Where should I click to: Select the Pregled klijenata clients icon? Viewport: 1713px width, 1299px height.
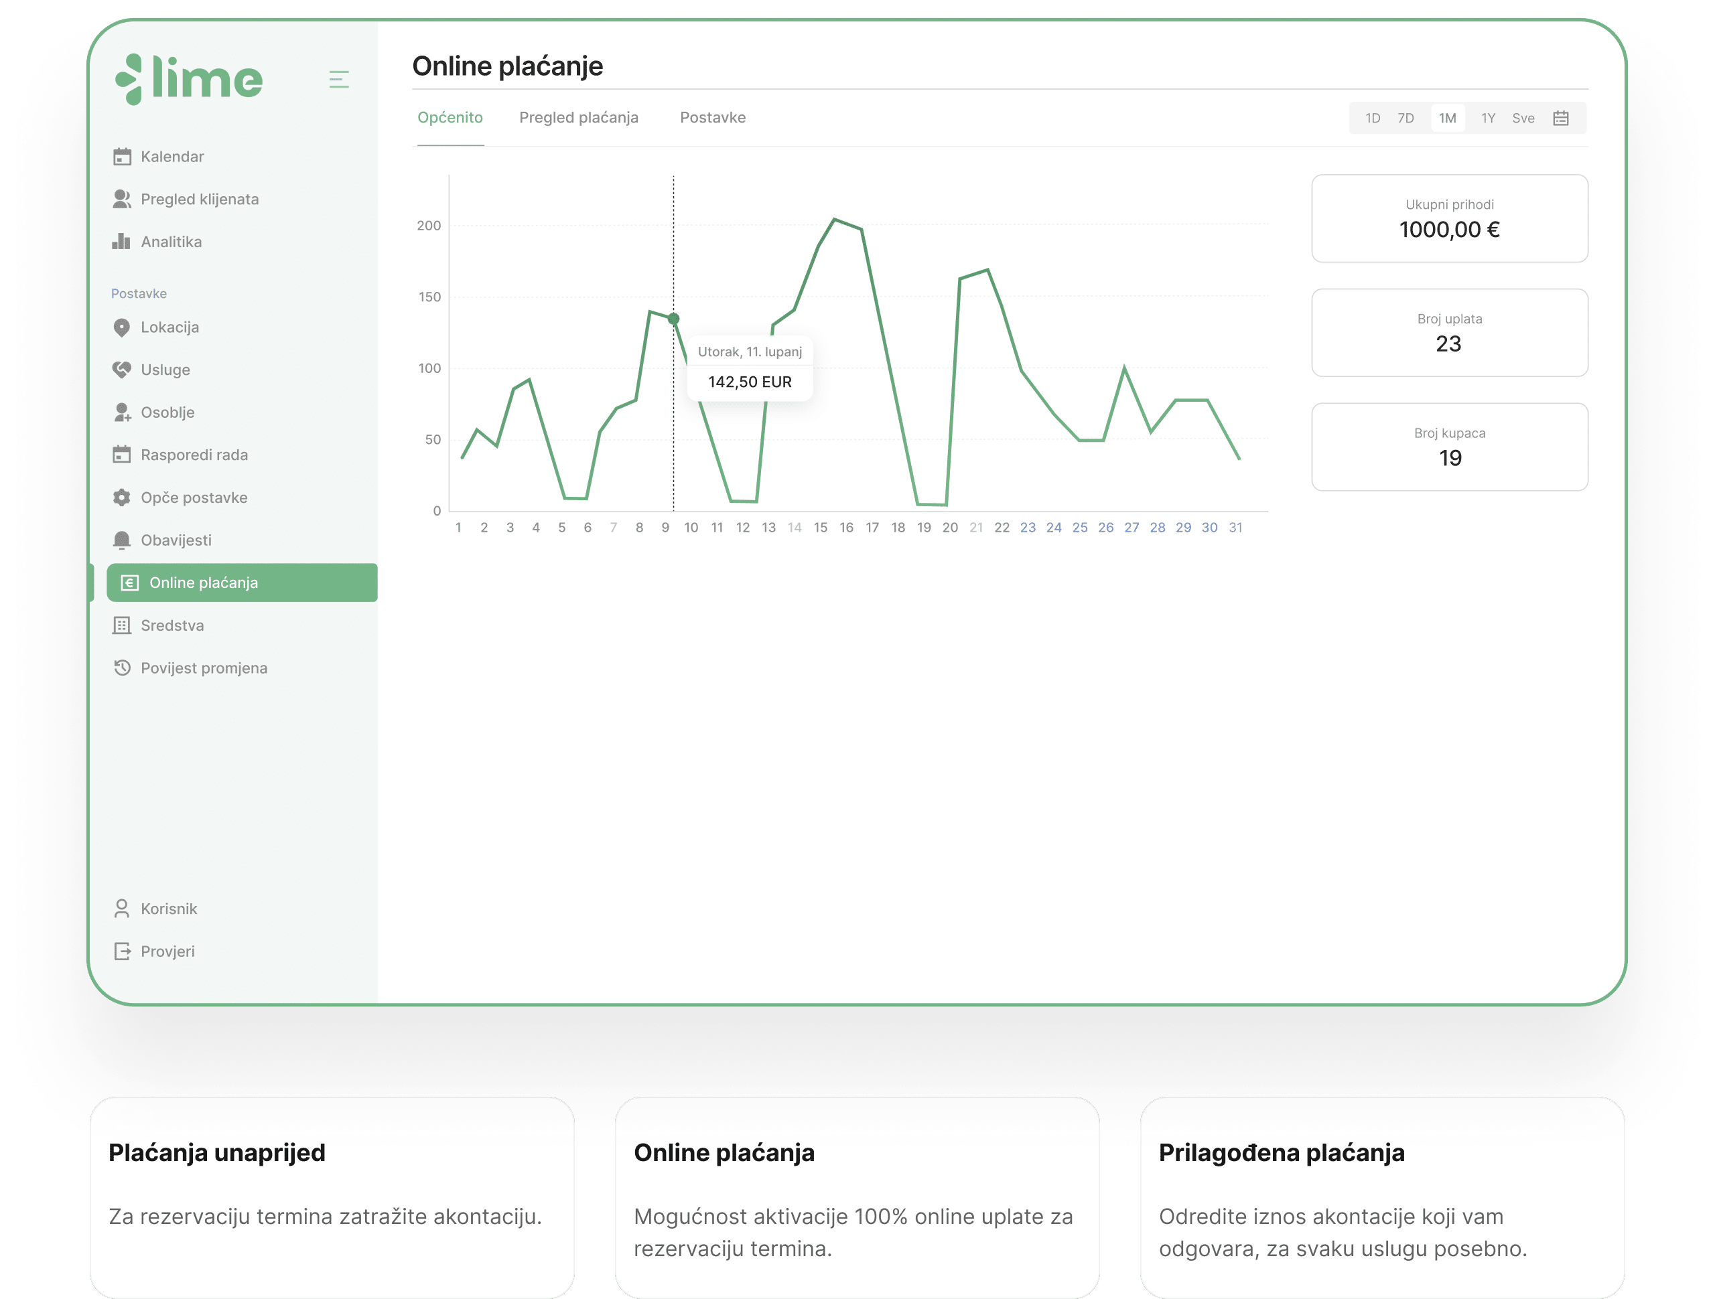coord(123,199)
